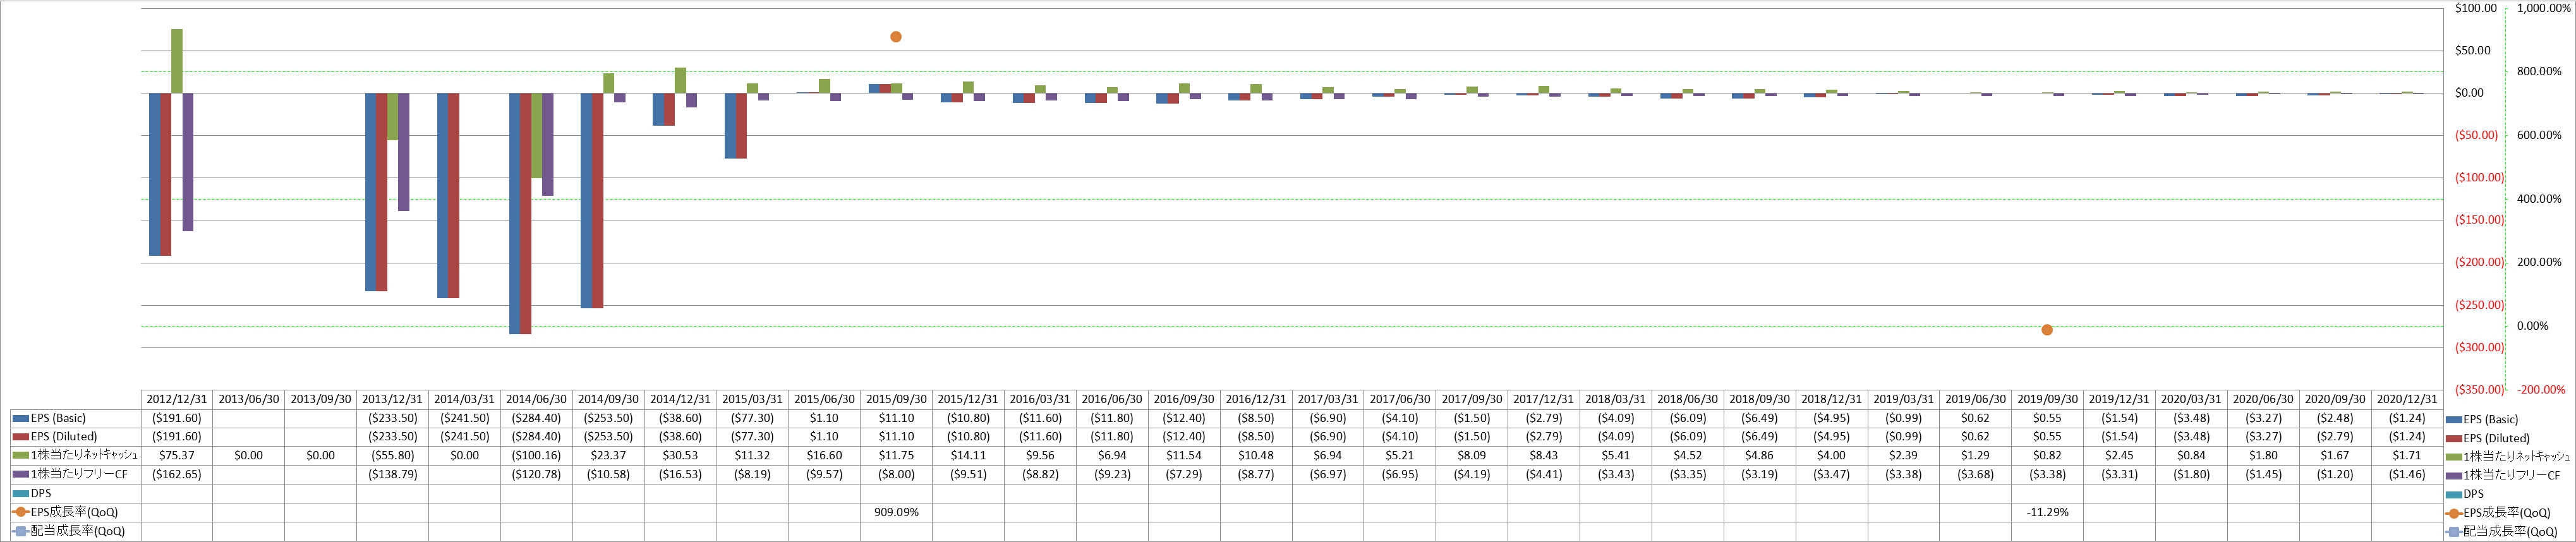Select the 2019/09/30 column header
Viewport: 2576px width, 542px height.
pyautogui.click(x=2047, y=399)
